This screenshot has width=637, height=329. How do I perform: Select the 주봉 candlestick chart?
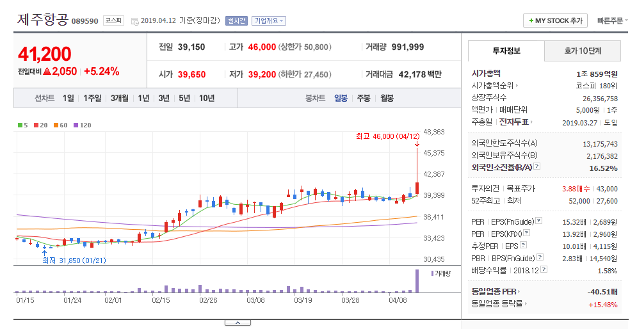tap(364, 99)
